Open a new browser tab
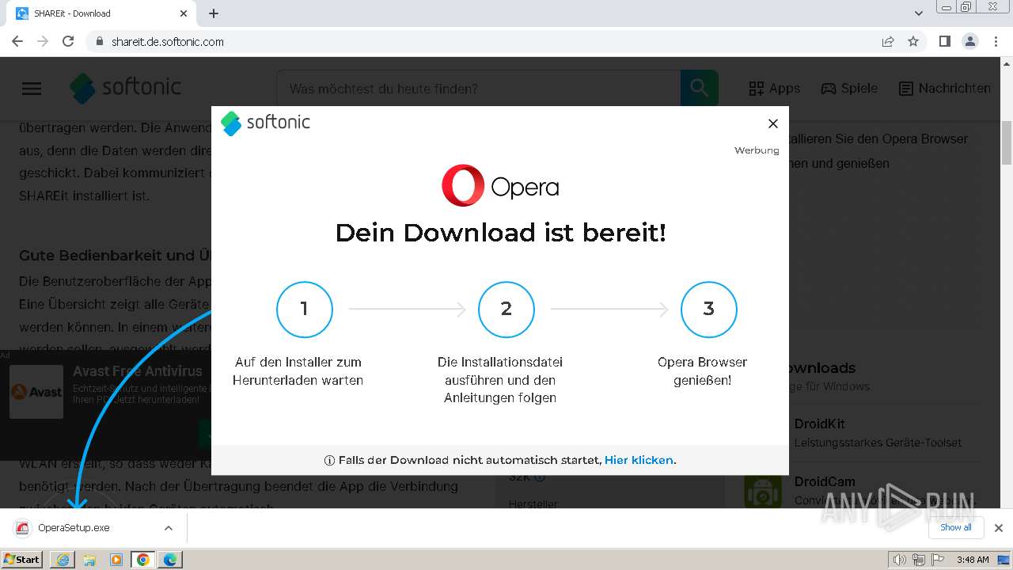Screen dimensions: 1013x570 214,13
